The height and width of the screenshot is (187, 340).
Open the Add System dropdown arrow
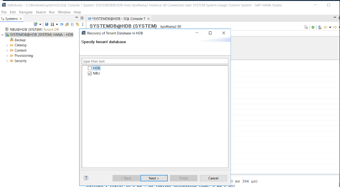click(x=40, y=24)
